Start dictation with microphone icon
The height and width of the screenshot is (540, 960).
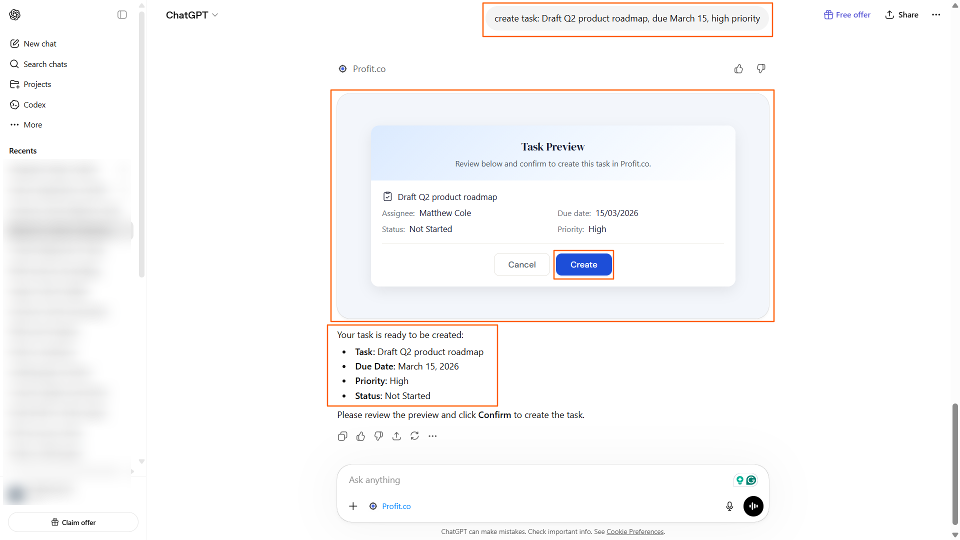click(x=729, y=506)
